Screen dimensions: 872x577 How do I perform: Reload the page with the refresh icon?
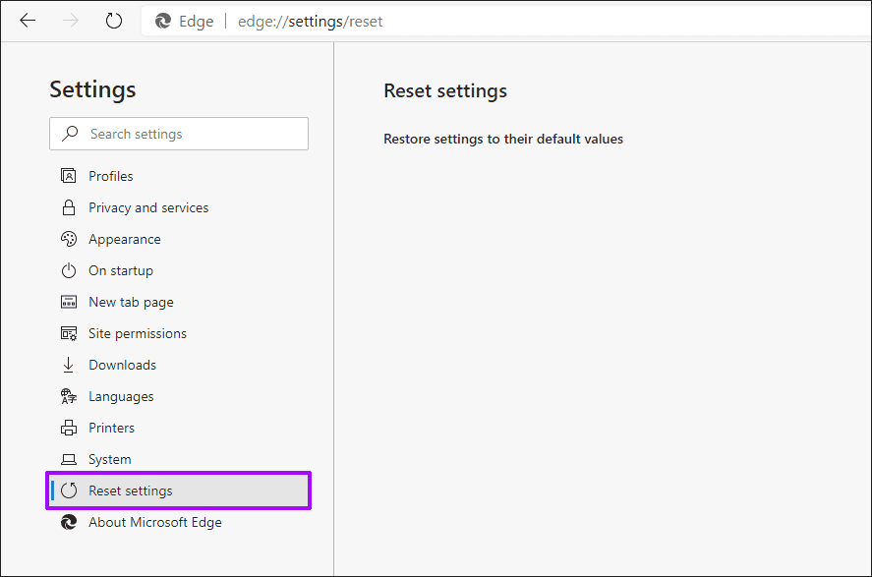pyautogui.click(x=114, y=21)
